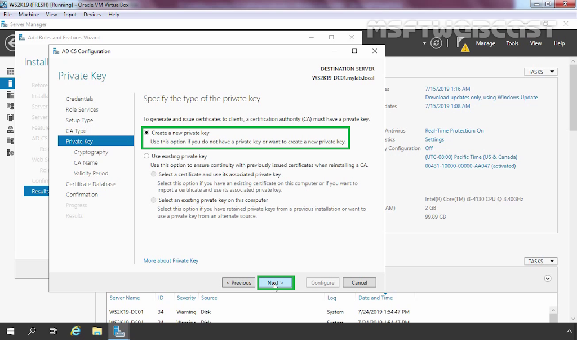The width and height of the screenshot is (577, 340).
Task: Open the TASKS dropdown in Properties section
Action: coord(540,72)
